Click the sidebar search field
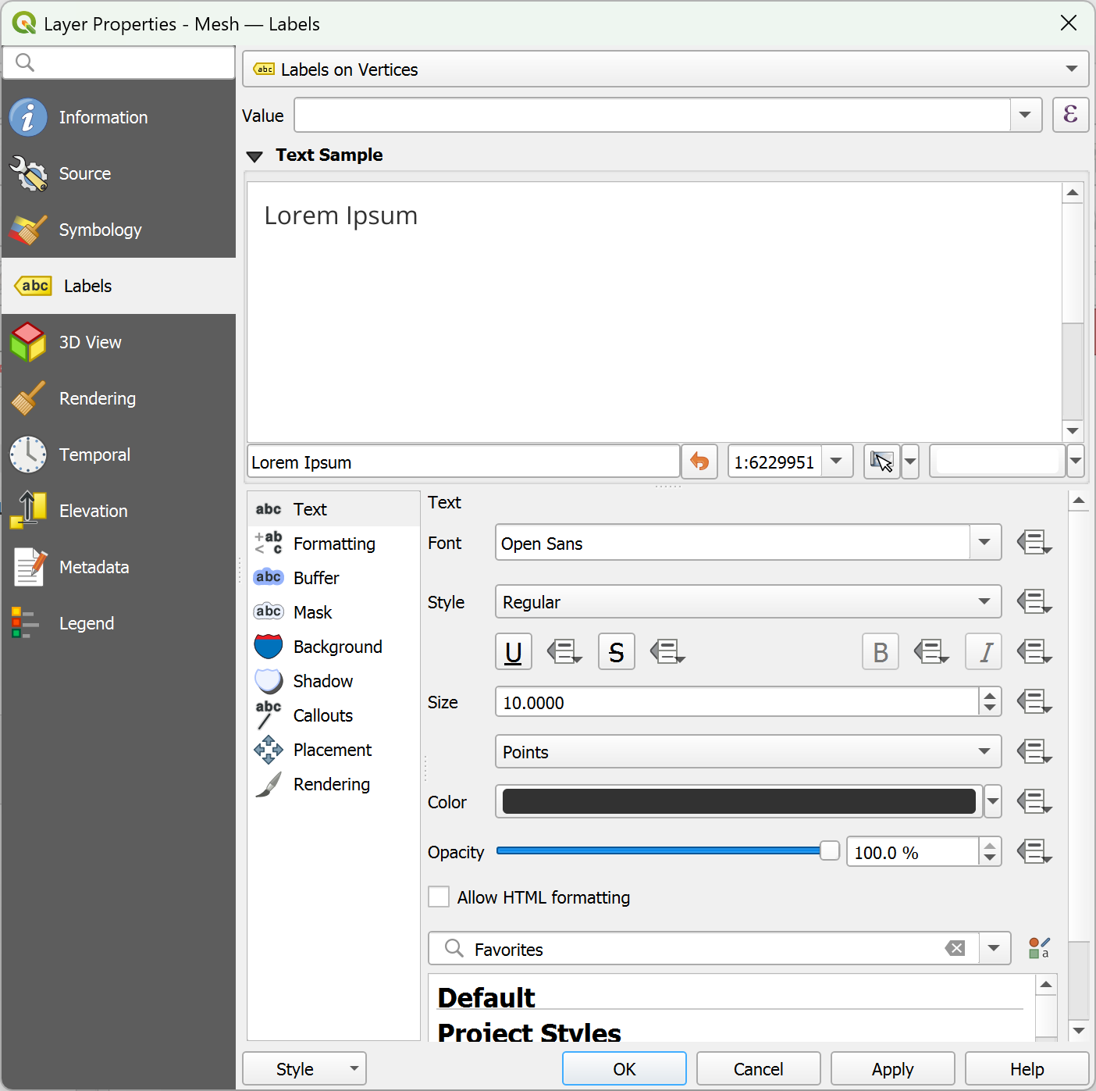 (x=119, y=62)
